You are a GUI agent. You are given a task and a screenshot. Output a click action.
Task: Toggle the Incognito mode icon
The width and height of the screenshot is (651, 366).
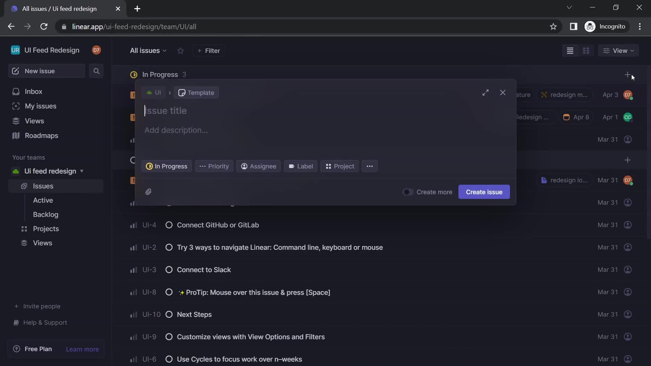coord(589,26)
